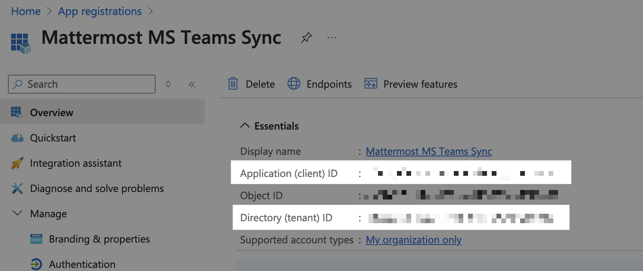Screen dimensions: 643x271
Task: Click the Delete trash can icon
Action: (233, 84)
